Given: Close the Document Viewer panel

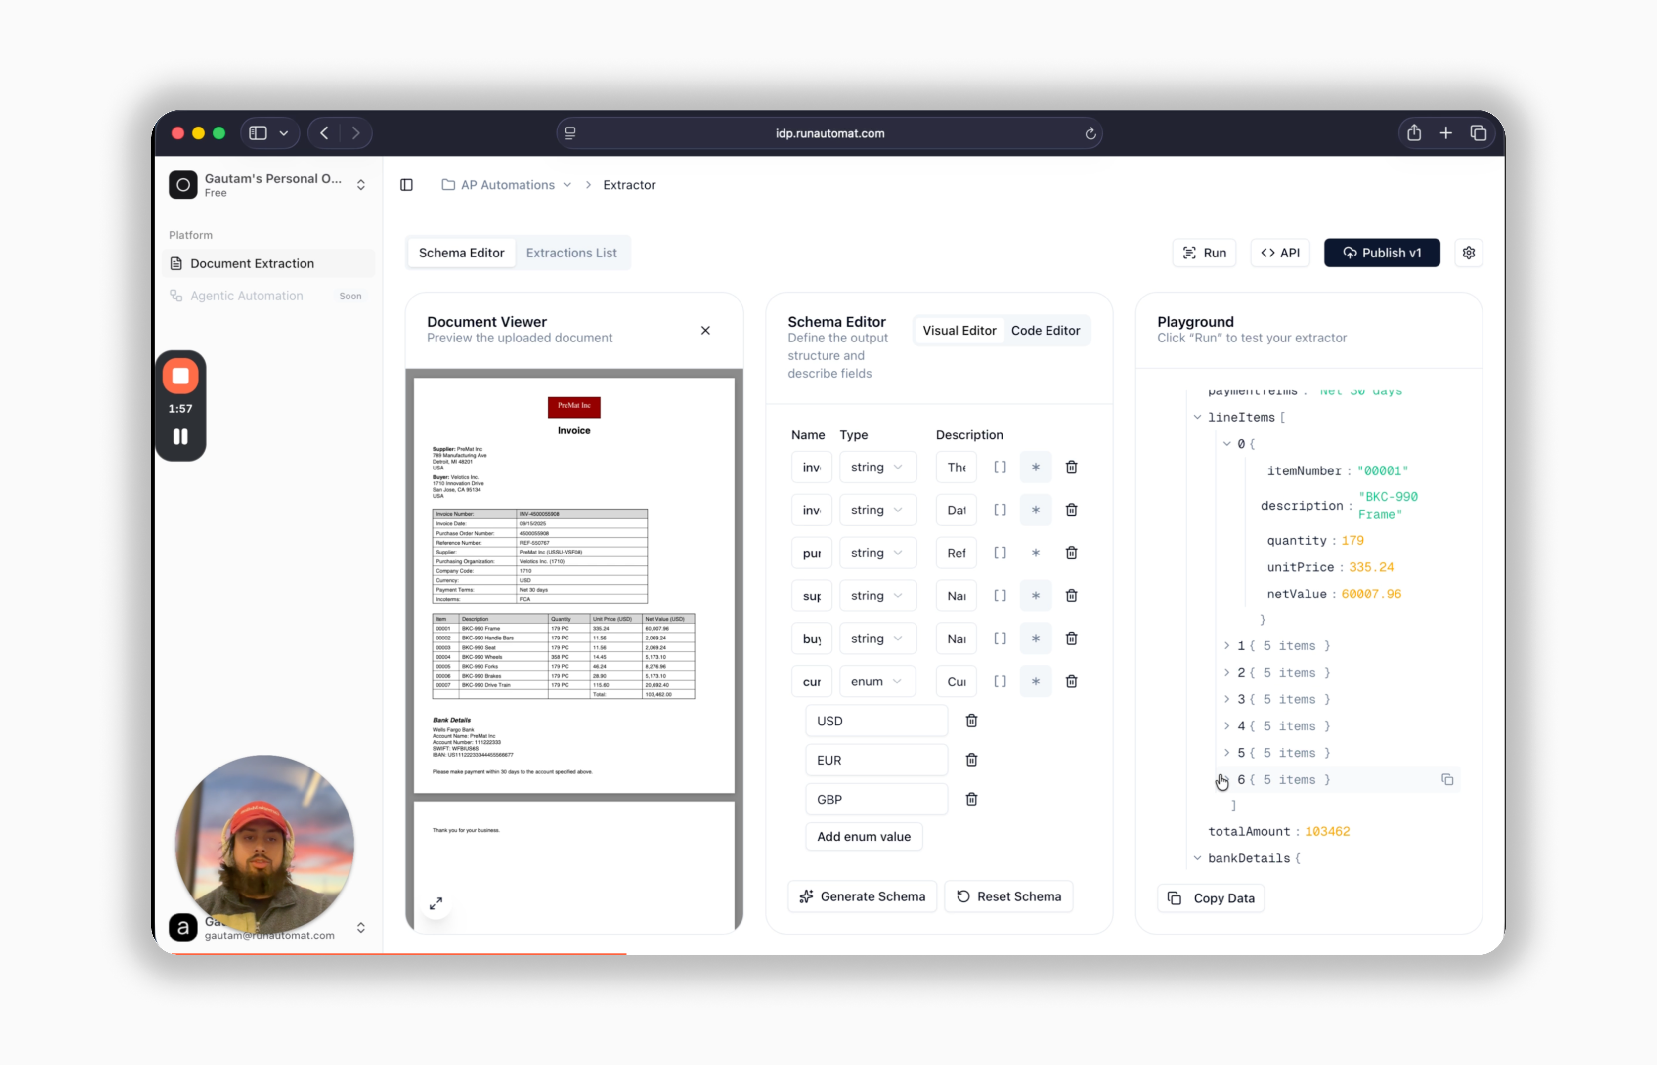Looking at the screenshot, I should tap(705, 330).
